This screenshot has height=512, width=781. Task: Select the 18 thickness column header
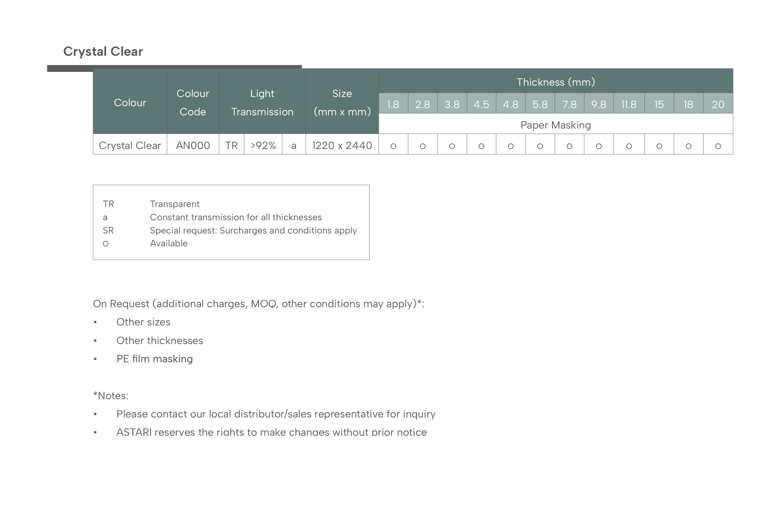click(688, 103)
